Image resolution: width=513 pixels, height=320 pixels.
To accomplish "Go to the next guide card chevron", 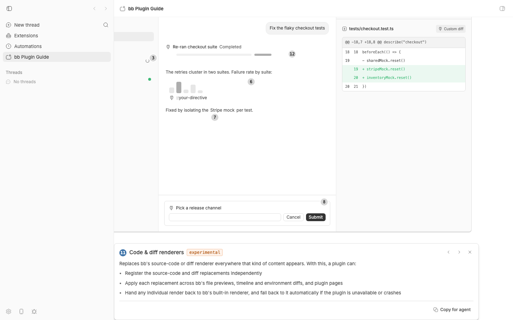I will [x=459, y=252].
